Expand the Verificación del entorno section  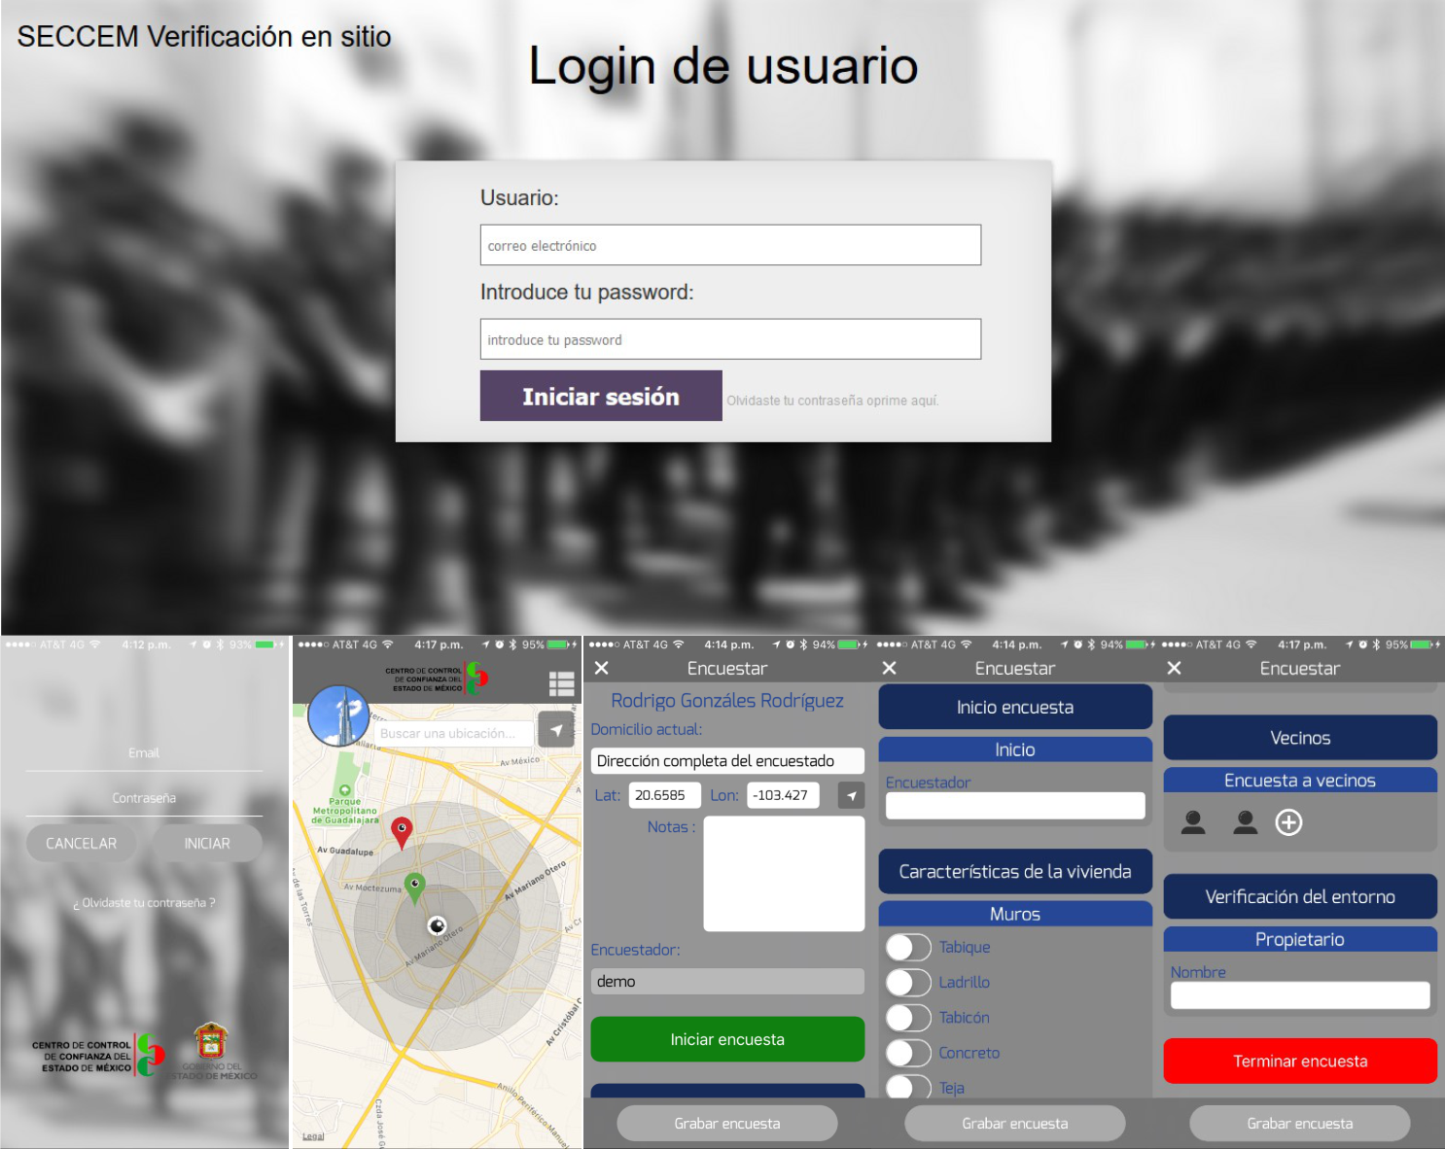pyautogui.click(x=1299, y=897)
